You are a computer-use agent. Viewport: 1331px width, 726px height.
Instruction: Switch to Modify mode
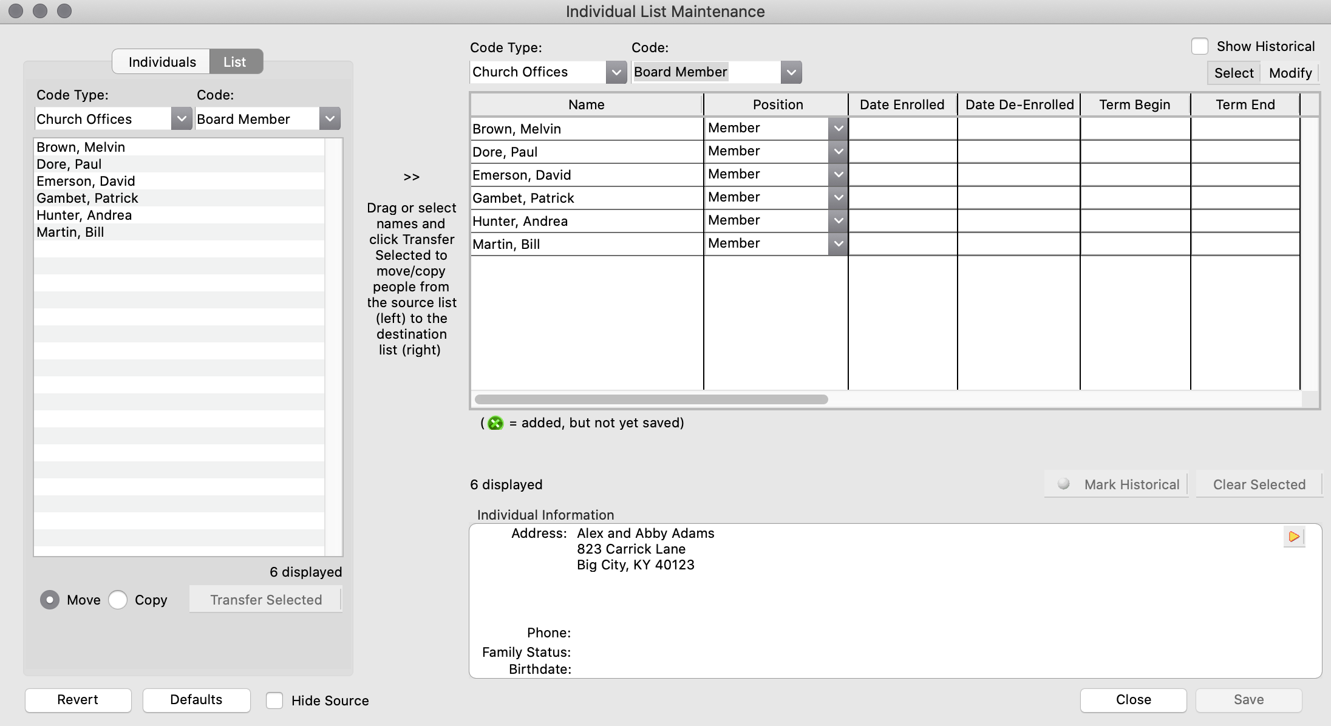(x=1290, y=72)
